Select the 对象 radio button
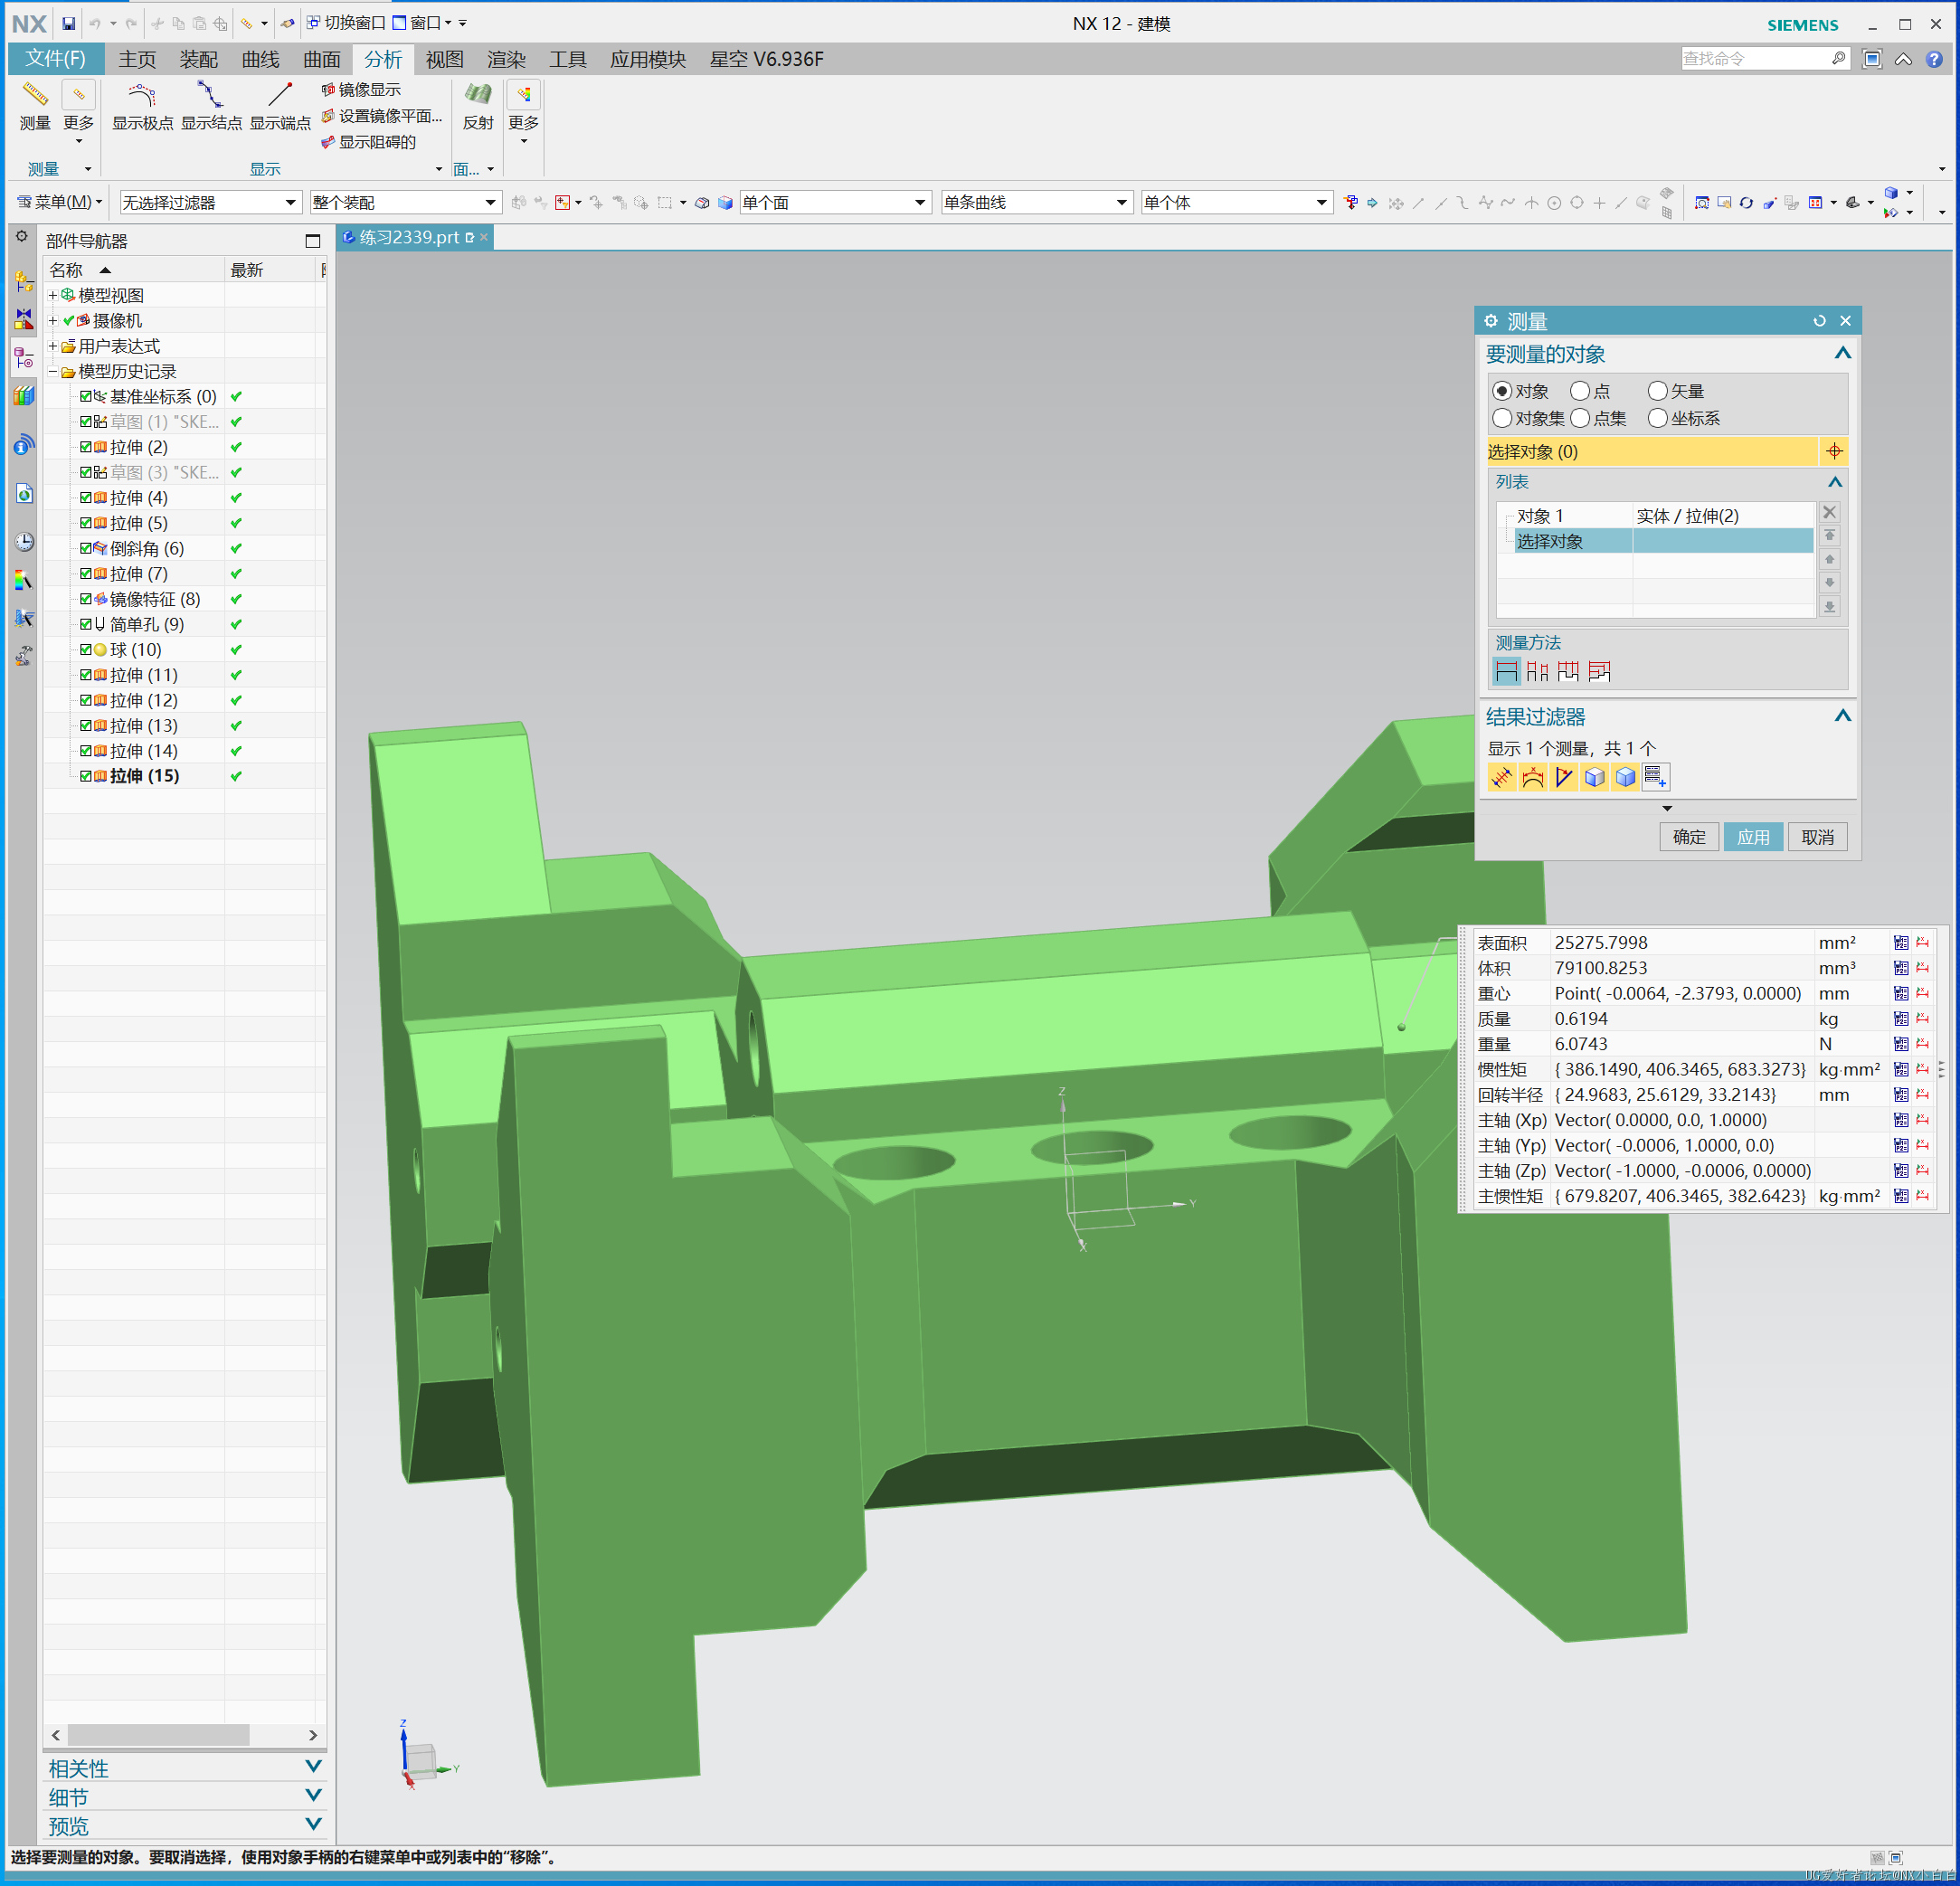The image size is (1960, 1886). (1501, 391)
